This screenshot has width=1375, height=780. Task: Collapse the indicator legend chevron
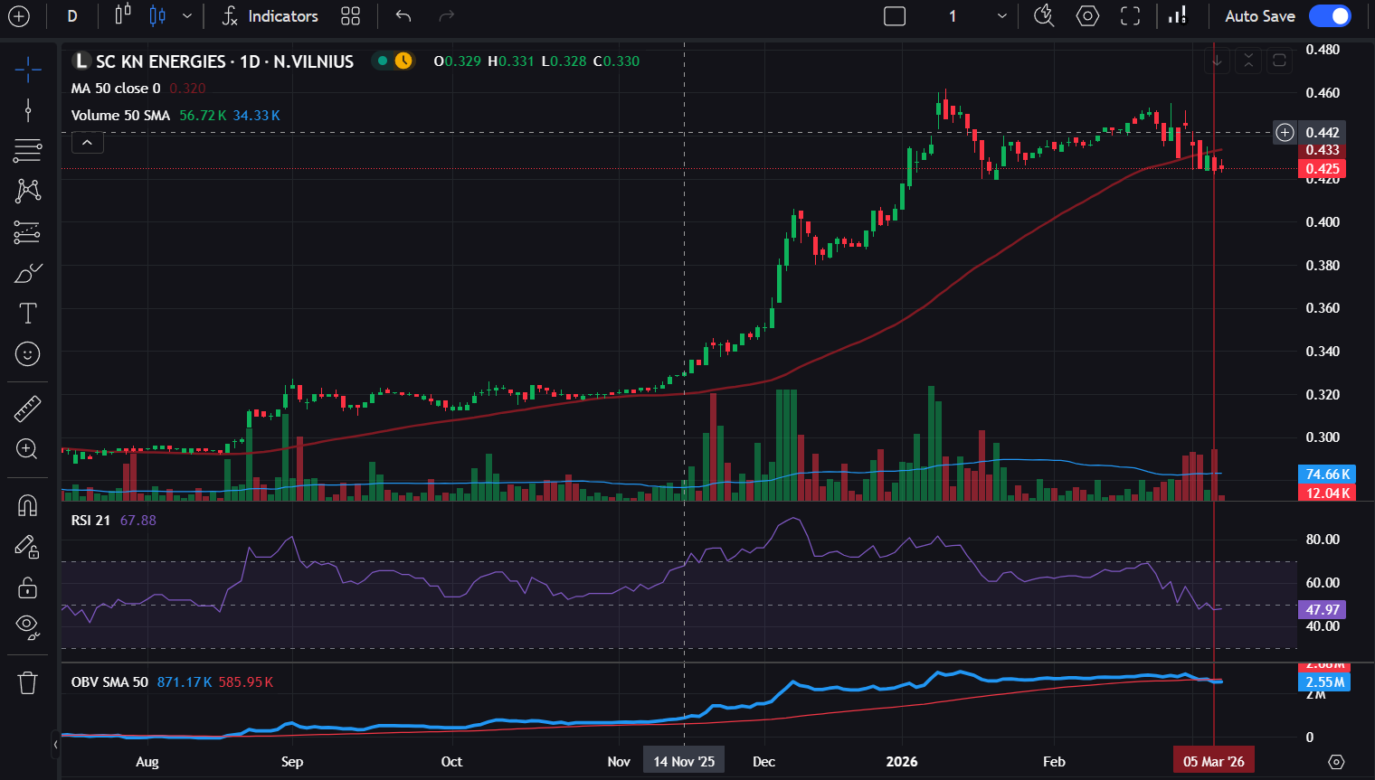coord(88,143)
